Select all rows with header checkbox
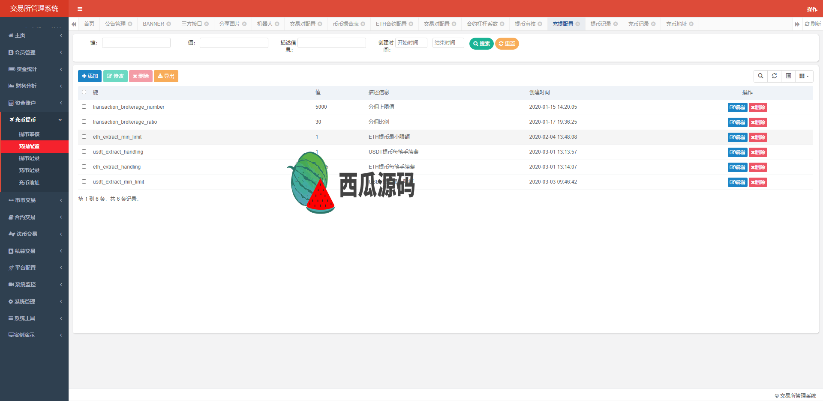This screenshot has height=401, width=823. (x=84, y=92)
